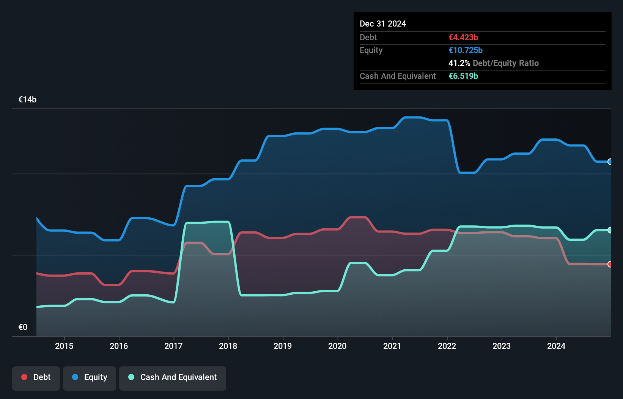Click the 2016 x-axis label
The width and height of the screenshot is (623, 399).
(119, 346)
